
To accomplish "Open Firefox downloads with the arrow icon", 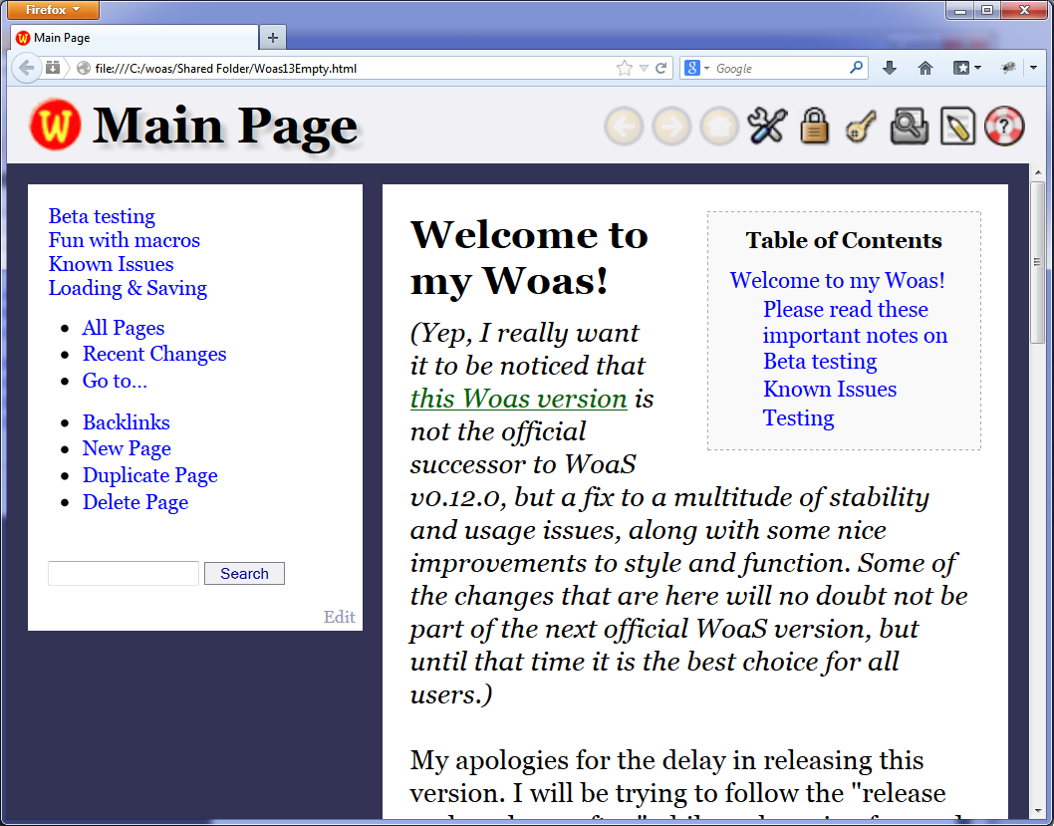I will [x=889, y=68].
